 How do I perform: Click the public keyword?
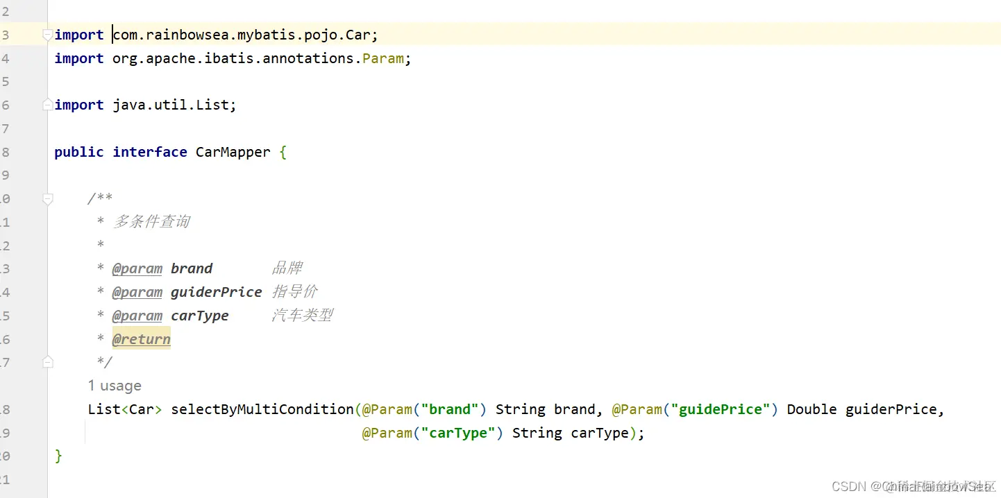[x=79, y=152]
